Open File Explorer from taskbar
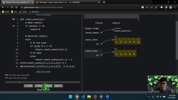Screen dimensions: 178x100 89,97
